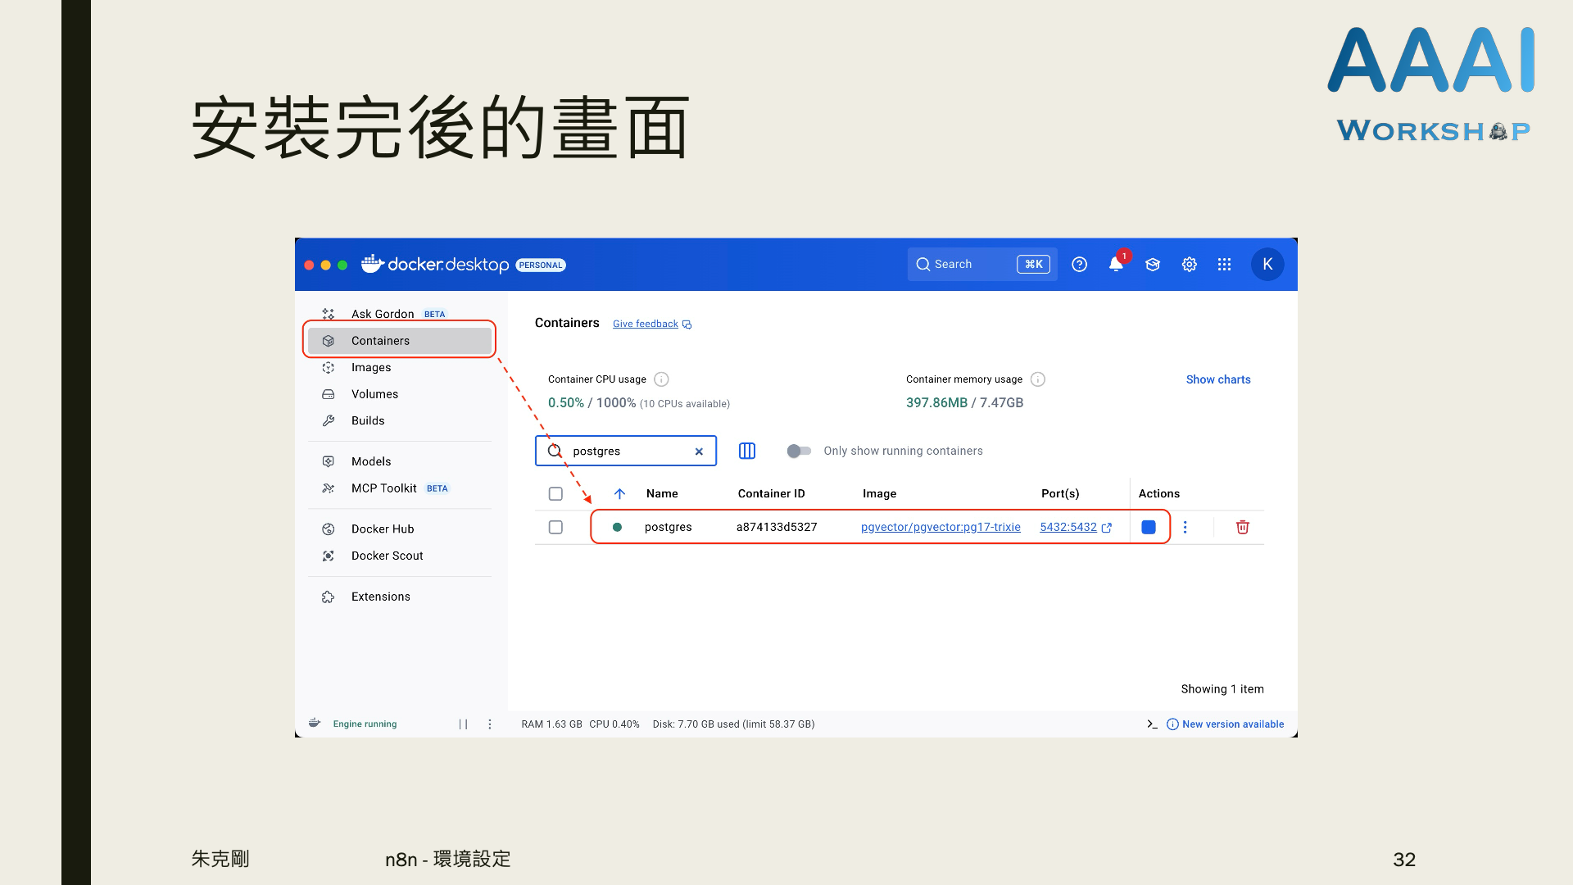Toggle Only show running containers switch
1573x885 pixels.
point(799,451)
